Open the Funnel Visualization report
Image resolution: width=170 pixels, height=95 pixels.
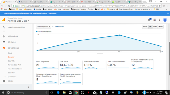pyautogui.click(x=15, y=69)
